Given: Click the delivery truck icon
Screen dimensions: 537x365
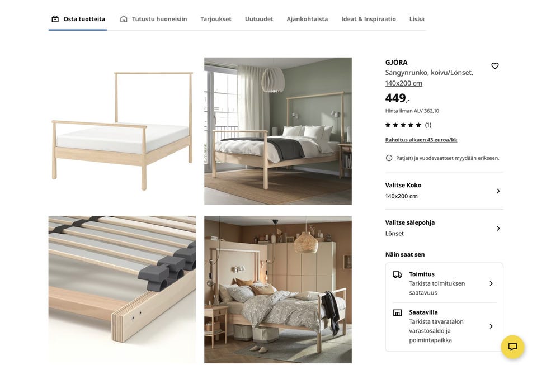Looking at the screenshot, I should coord(397,274).
